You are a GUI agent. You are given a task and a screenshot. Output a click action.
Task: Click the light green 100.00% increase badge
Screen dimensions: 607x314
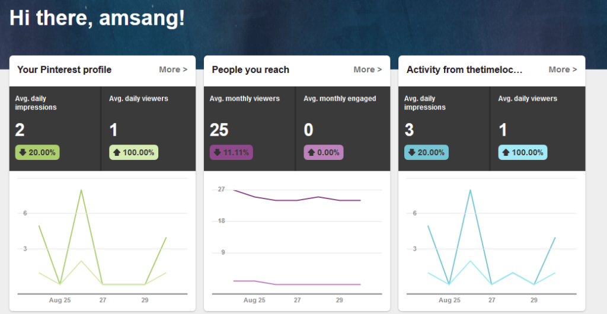pyautogui.click(x=133, y=152)
